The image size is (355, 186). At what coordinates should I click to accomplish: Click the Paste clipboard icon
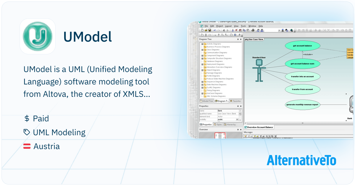click(248, 30)
